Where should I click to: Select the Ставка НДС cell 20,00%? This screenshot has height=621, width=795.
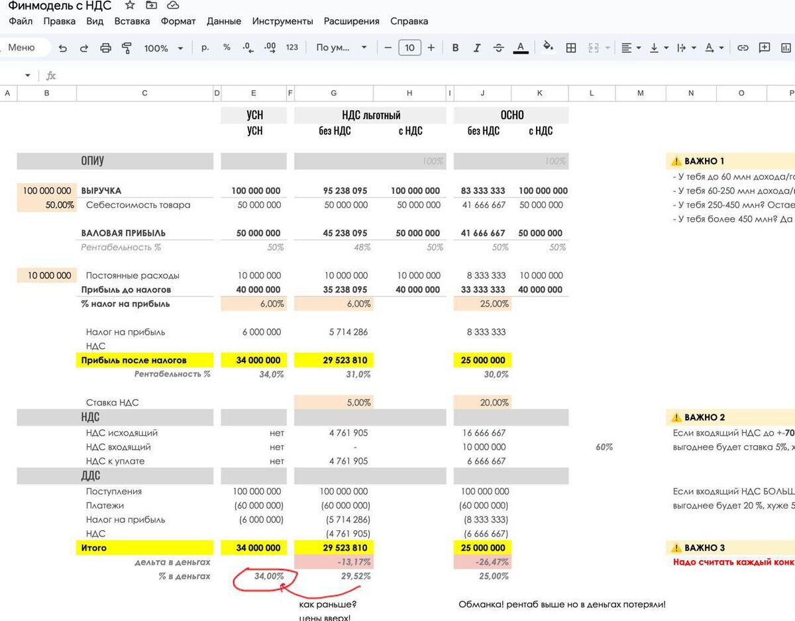(483, 403)
